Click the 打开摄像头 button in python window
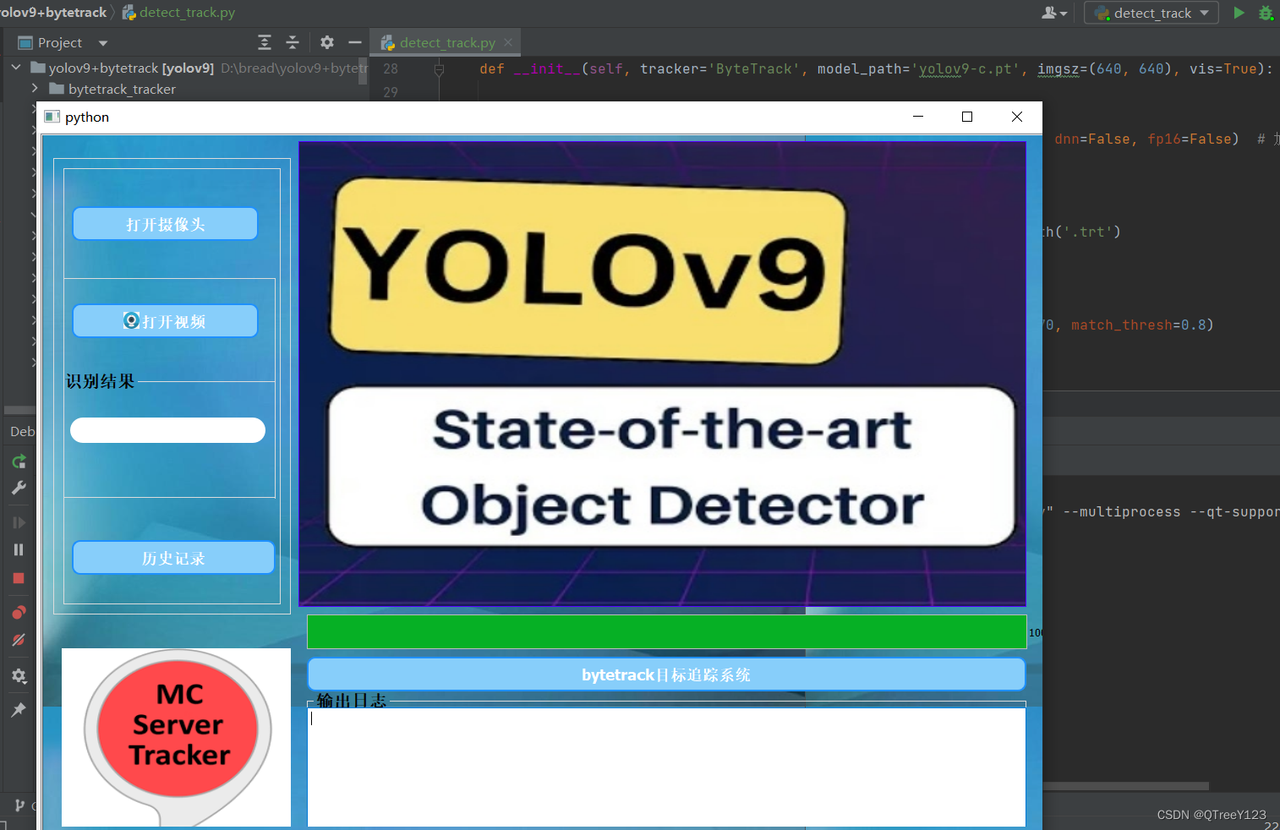Viewport: 1280px width, 830px height. 165,224
